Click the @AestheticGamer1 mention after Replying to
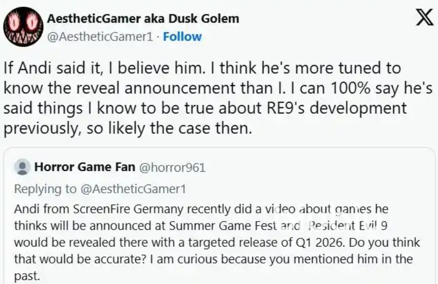438x284 pixels. (x=133, y=189)
